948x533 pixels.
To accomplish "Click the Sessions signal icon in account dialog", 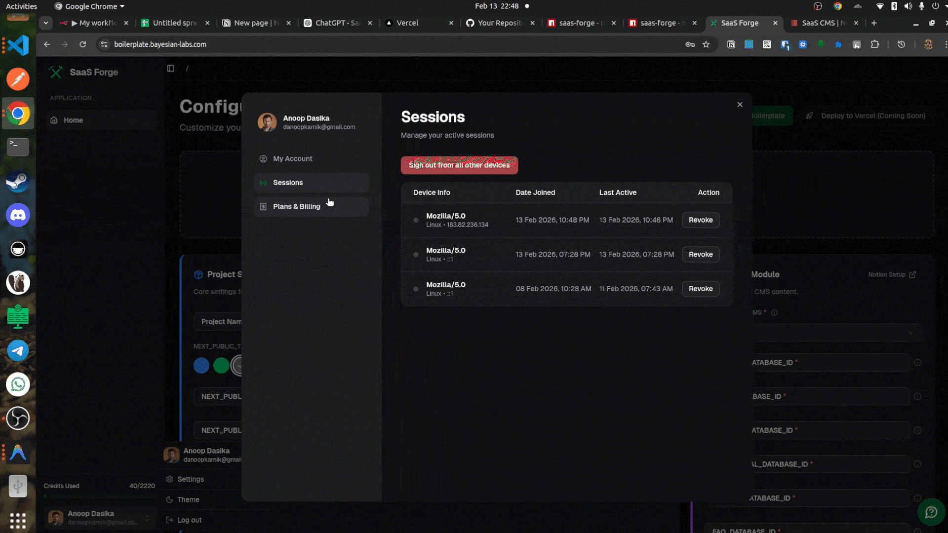I will pos(263,183).
